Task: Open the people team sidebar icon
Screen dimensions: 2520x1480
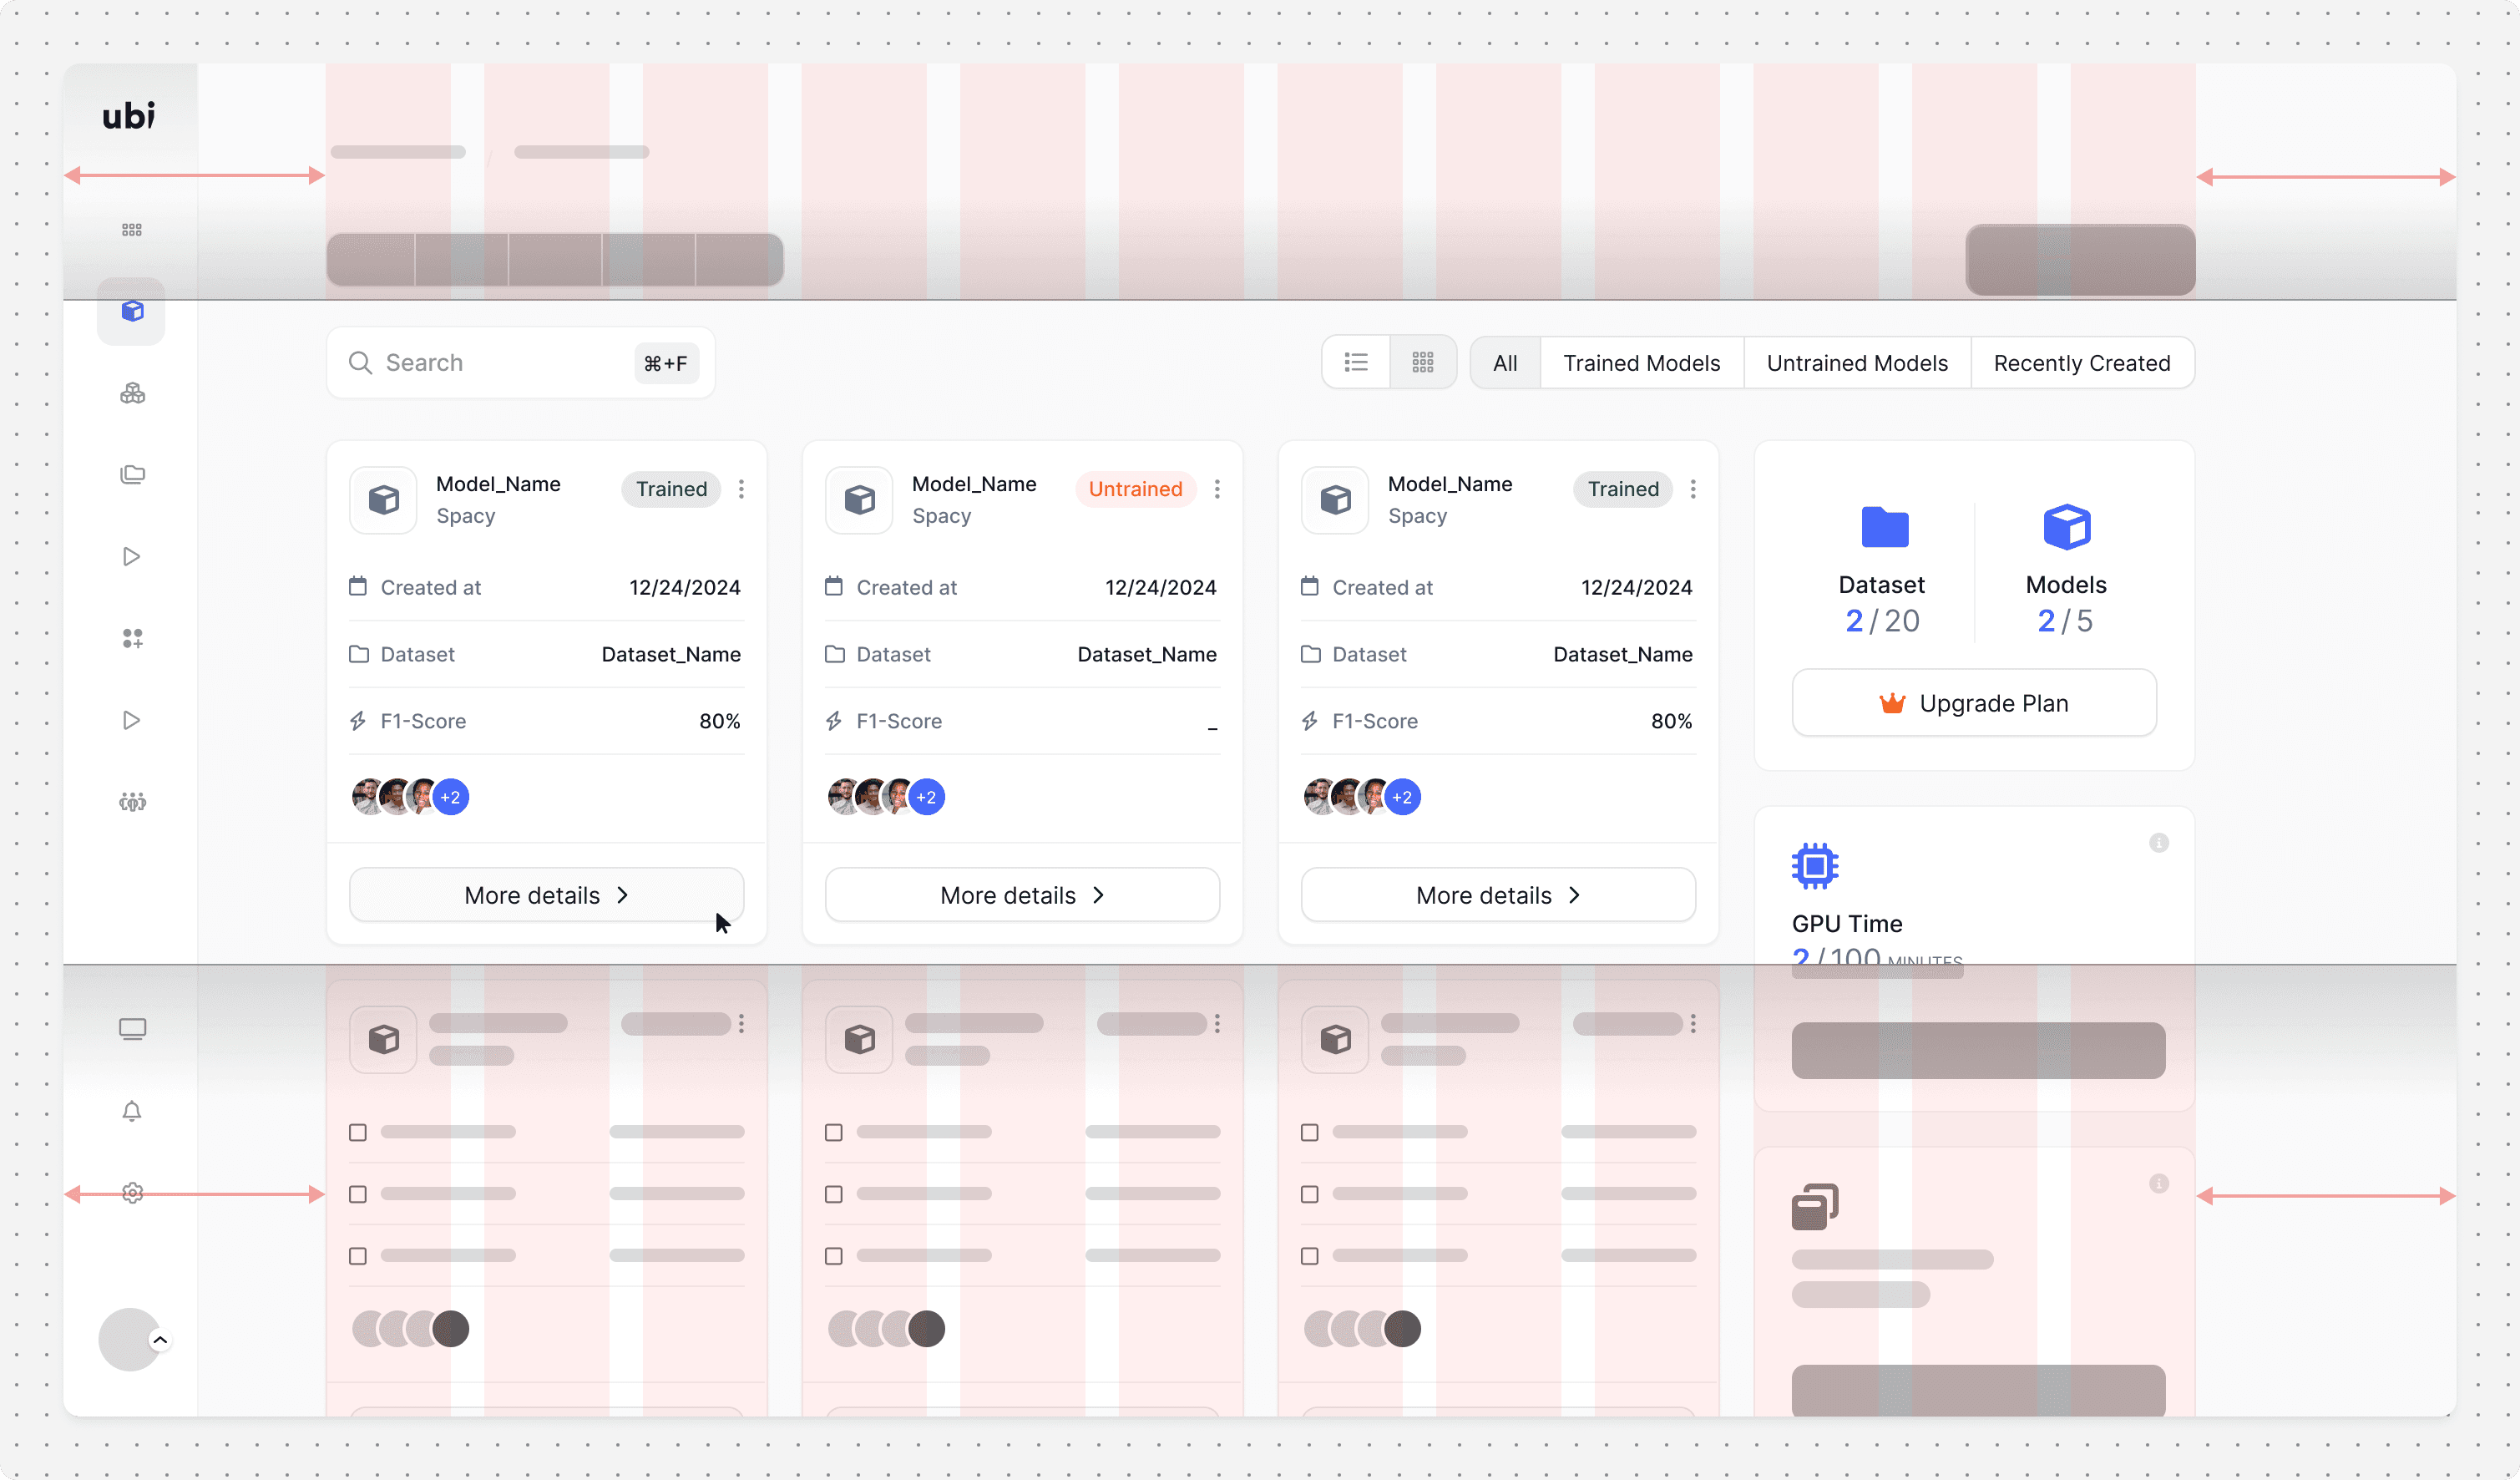Action: (132, 801)
